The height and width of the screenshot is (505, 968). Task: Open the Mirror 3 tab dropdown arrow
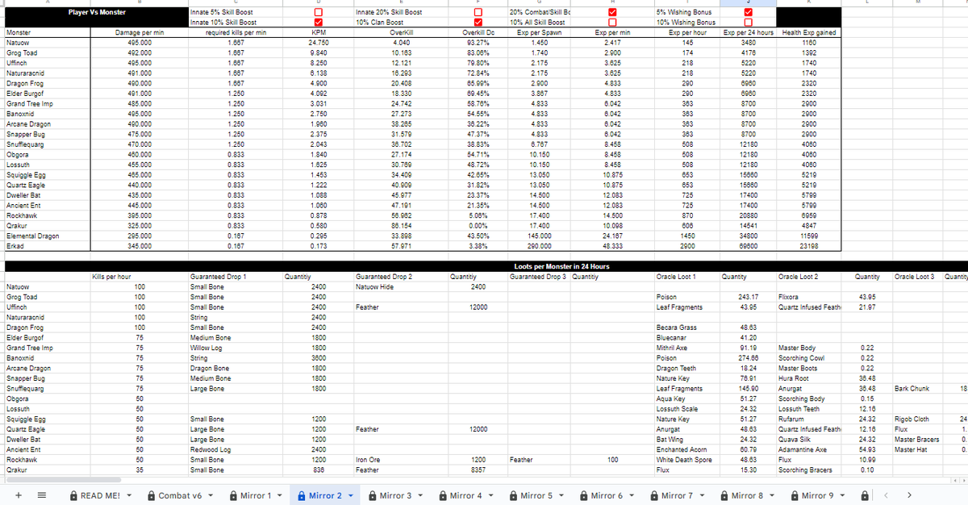coord(422,495)
